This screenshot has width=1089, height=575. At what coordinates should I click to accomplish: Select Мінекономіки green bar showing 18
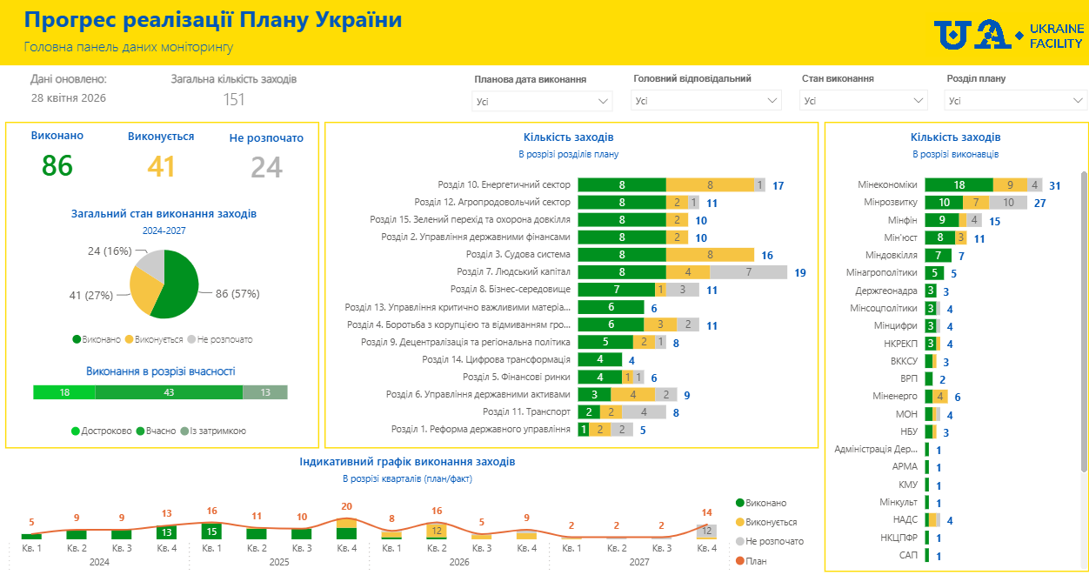coord(959,185)
